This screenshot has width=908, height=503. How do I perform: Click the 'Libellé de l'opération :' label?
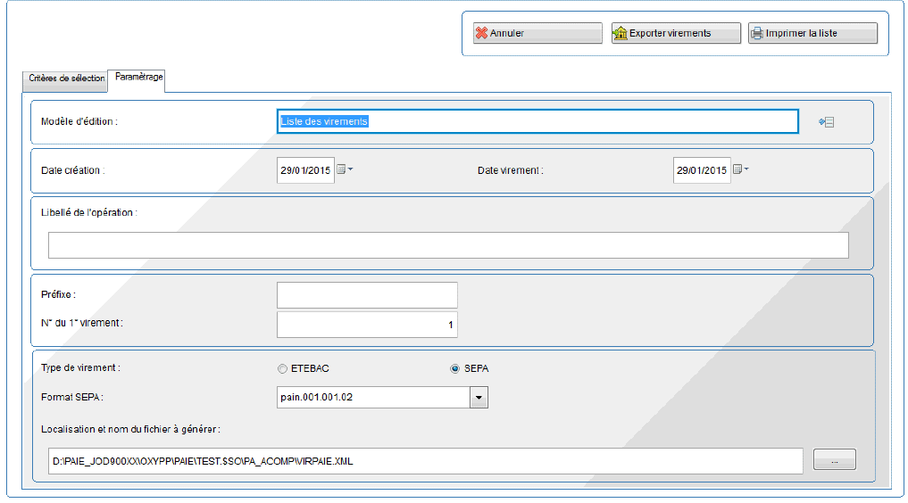88,213
